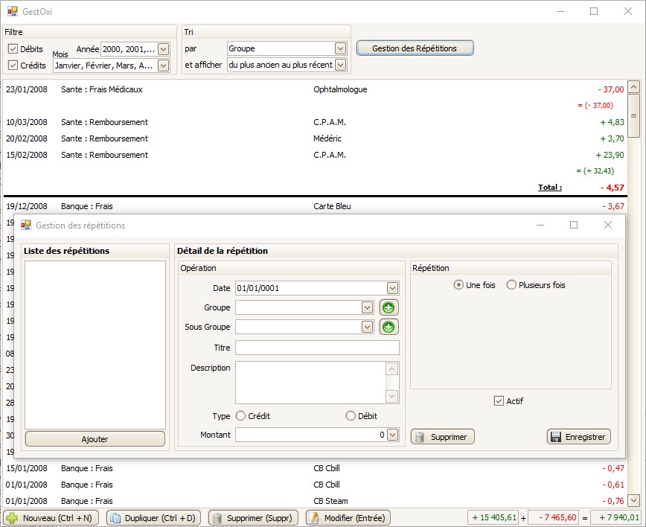Screen dimensions: 646x527
Task: Select the Plusieurs fois radio button
Action: tap(511, 285)
